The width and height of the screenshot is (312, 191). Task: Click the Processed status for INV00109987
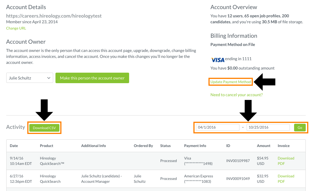(x=168, y=161)
